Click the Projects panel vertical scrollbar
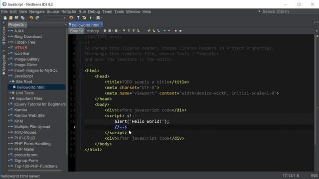This screenshot has height=179, width=319. (x=67, y=91)
